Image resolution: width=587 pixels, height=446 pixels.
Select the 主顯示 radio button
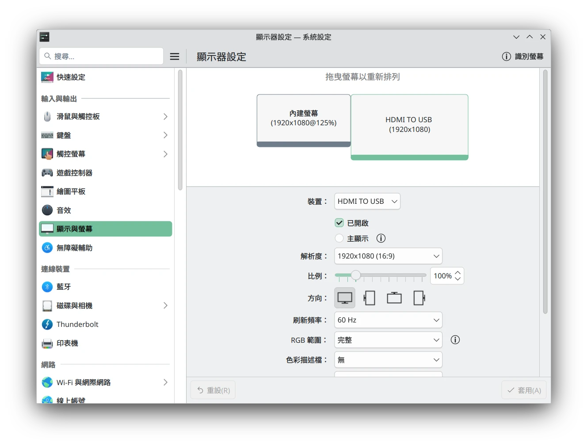pos(339,238)
